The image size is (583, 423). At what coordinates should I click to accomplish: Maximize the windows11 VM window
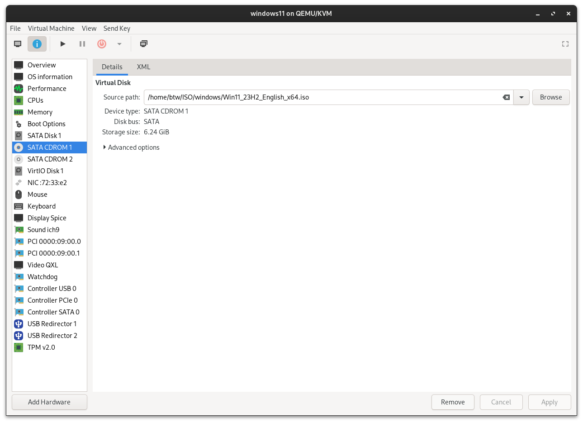553,14
